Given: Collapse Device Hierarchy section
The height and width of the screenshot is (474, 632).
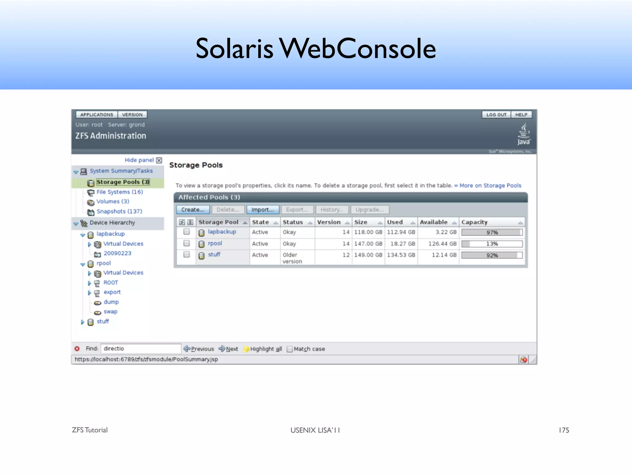Looking at the screenshot, I should coord(76,224).
